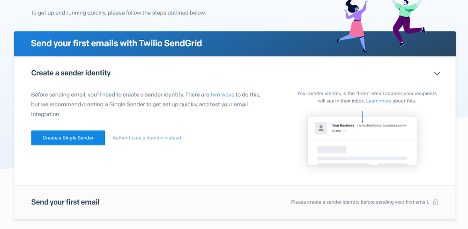Expand the Send your first email section
The height and width of the screenshot is (229, 468).
[65, 202]
